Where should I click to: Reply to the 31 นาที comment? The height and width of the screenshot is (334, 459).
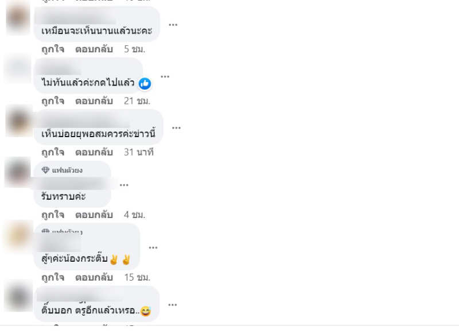[94, 152]
